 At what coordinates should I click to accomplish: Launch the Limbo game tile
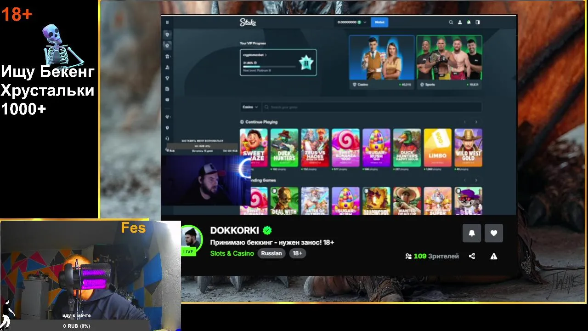tap(437, 148)
